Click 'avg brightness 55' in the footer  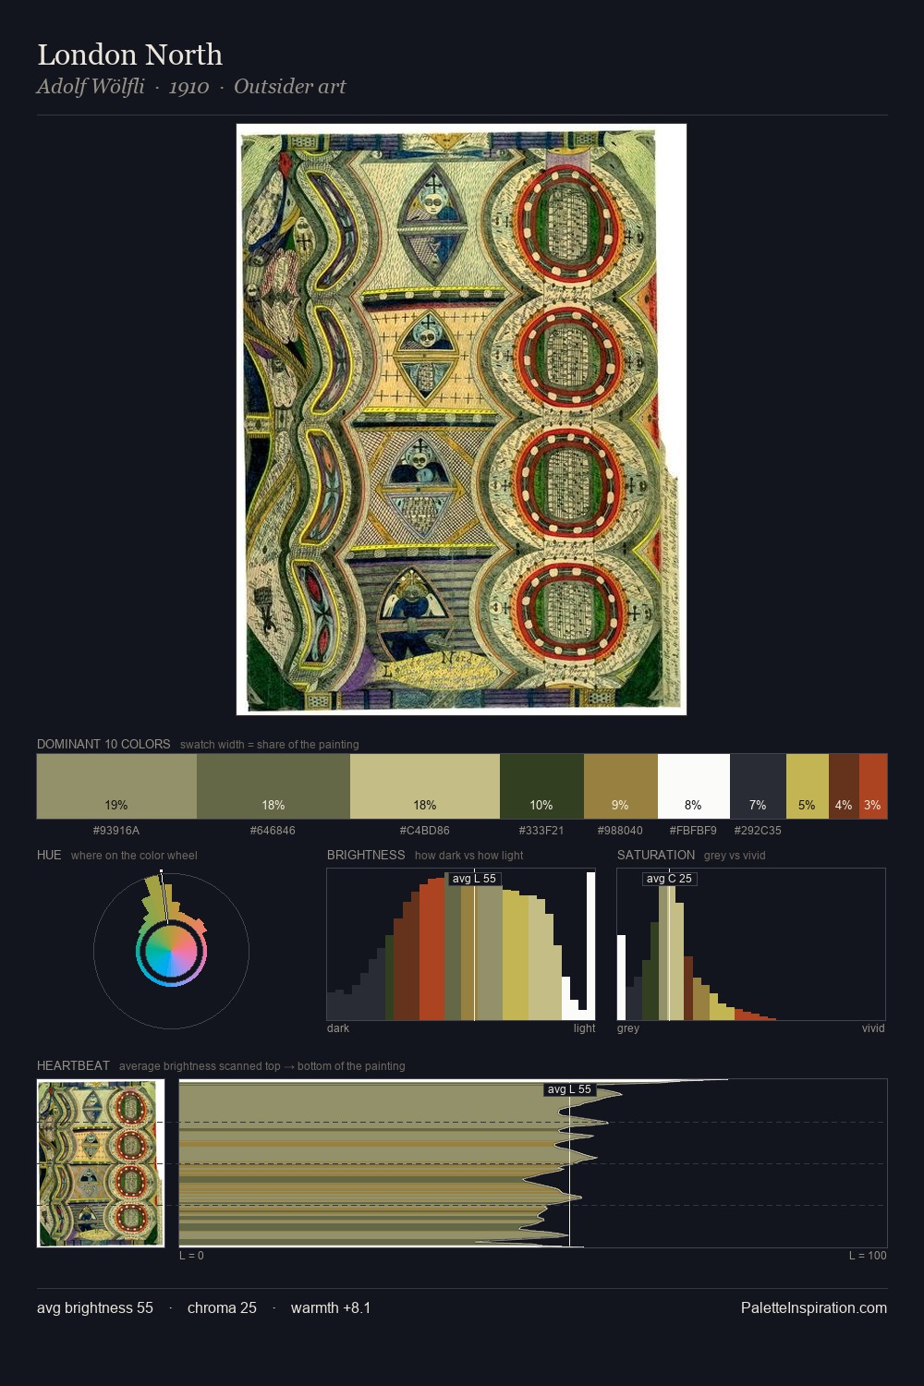coord(95,1307)
